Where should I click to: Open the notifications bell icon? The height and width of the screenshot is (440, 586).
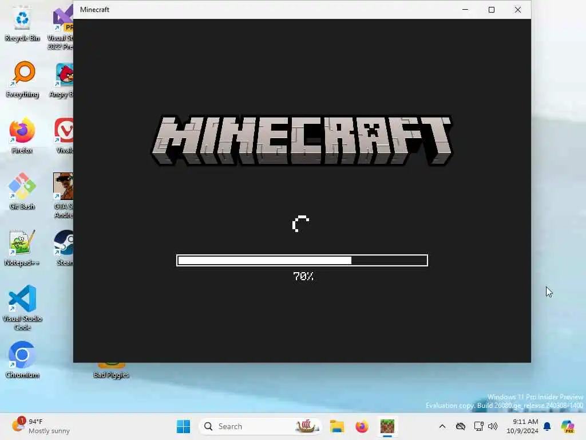pos(547,426)
